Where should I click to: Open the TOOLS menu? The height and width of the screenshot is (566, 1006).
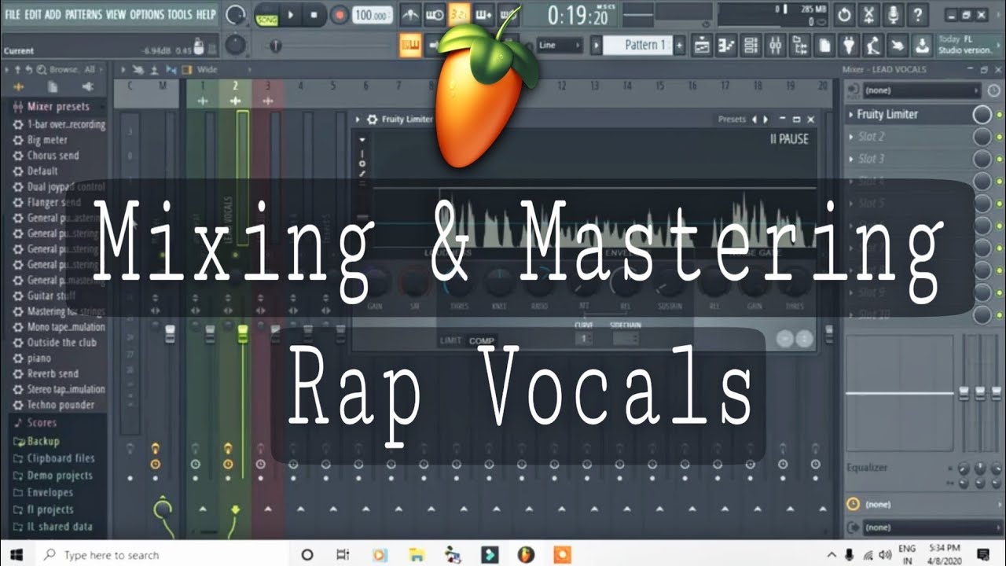pyautogui.click(x=180, y=14)
